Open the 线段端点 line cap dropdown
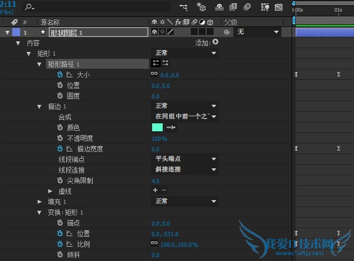The height and width of the screenshot is (261, 354). coord(185,159)
